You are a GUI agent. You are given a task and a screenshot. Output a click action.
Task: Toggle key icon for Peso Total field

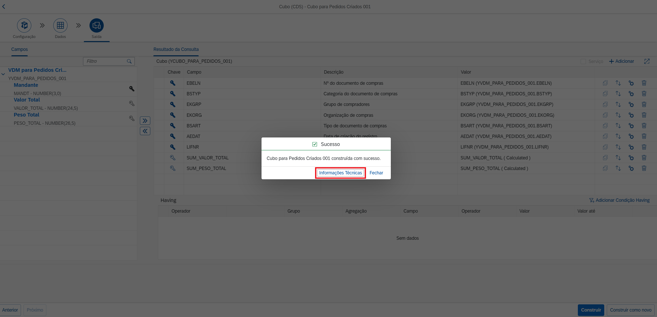tap(132, 119)
